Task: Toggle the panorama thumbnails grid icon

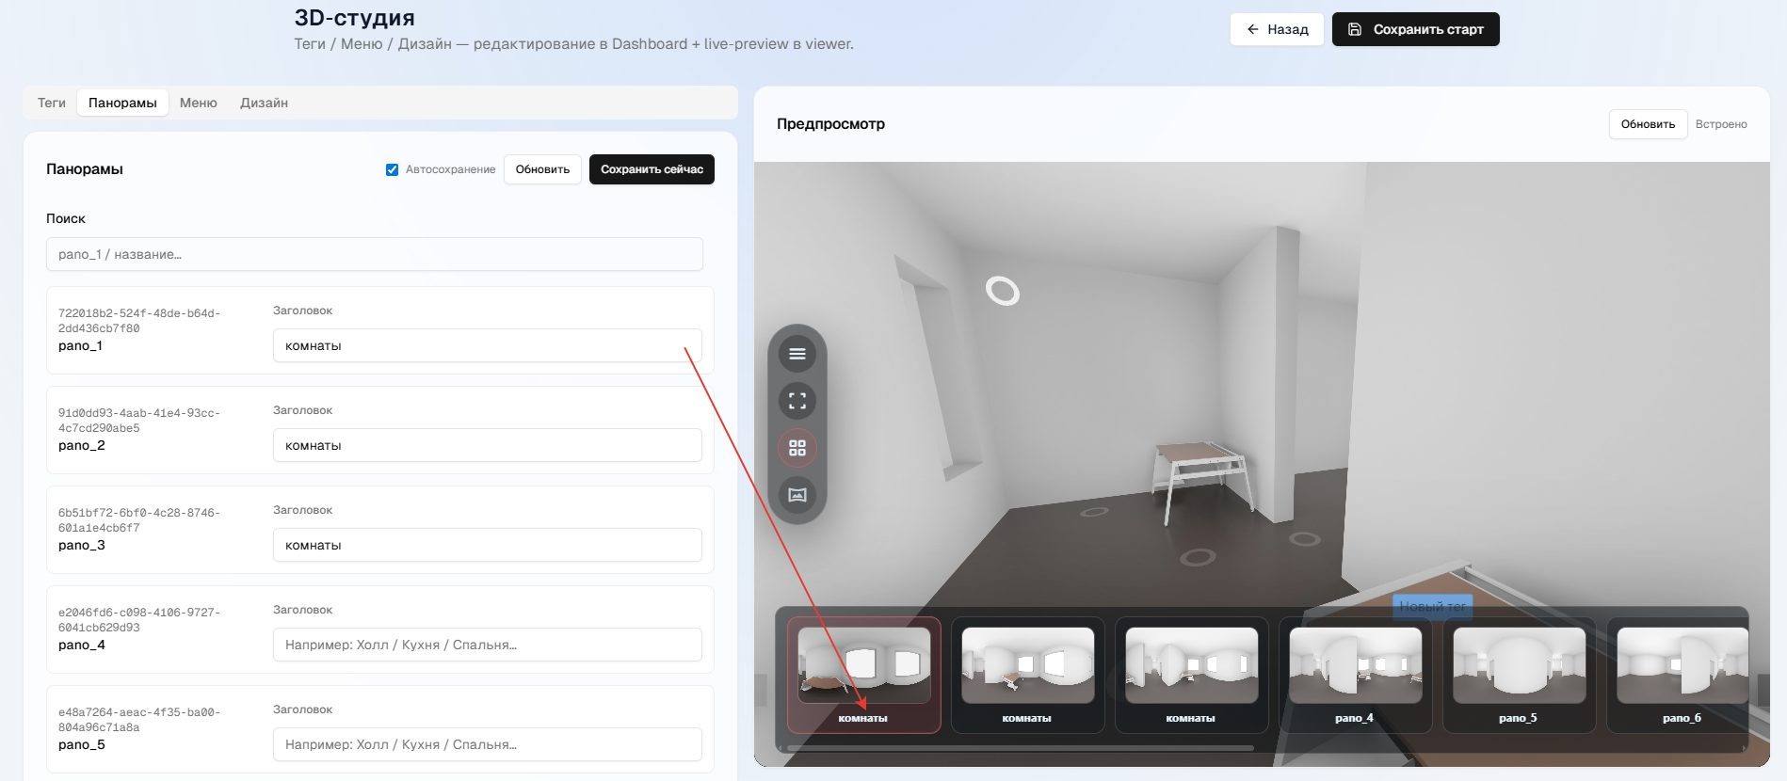Action: pos(797,448)
